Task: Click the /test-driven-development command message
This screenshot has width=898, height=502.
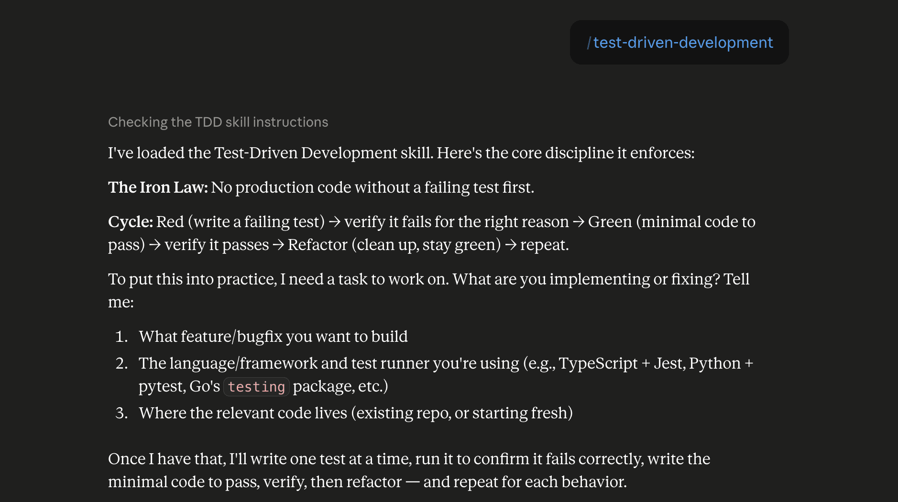Action: (x=679, y=43)
